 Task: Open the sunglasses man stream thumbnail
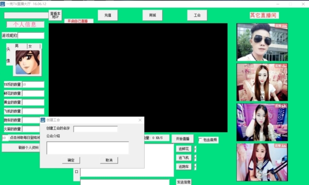(x=262, y=42)
